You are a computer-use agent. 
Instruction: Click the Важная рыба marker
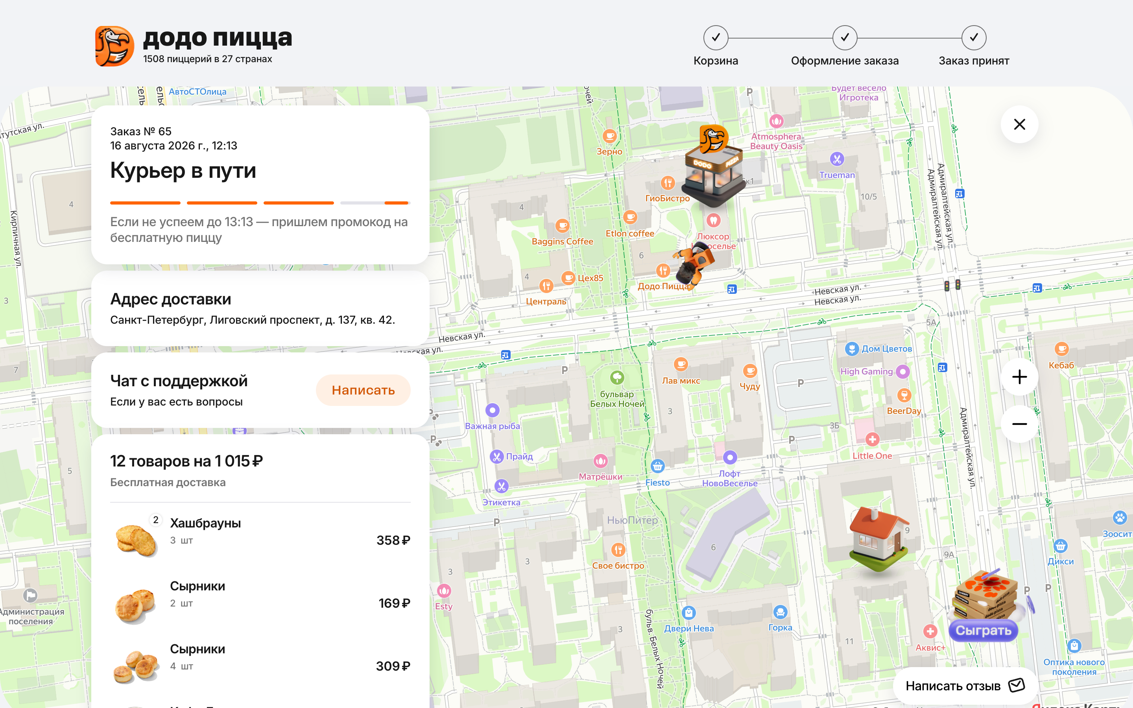tap(492, 410)
